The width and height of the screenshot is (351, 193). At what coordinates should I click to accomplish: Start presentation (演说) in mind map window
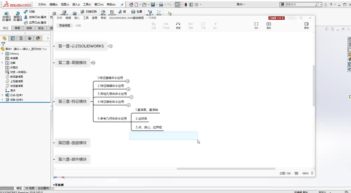(268, 26)
